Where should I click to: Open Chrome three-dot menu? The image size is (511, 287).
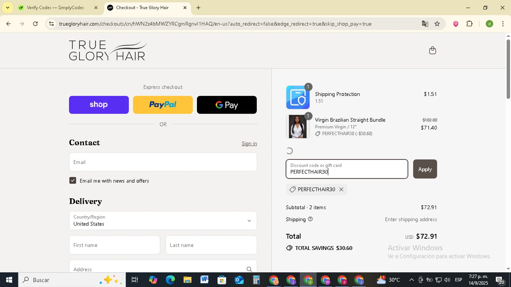click(503, 24)
